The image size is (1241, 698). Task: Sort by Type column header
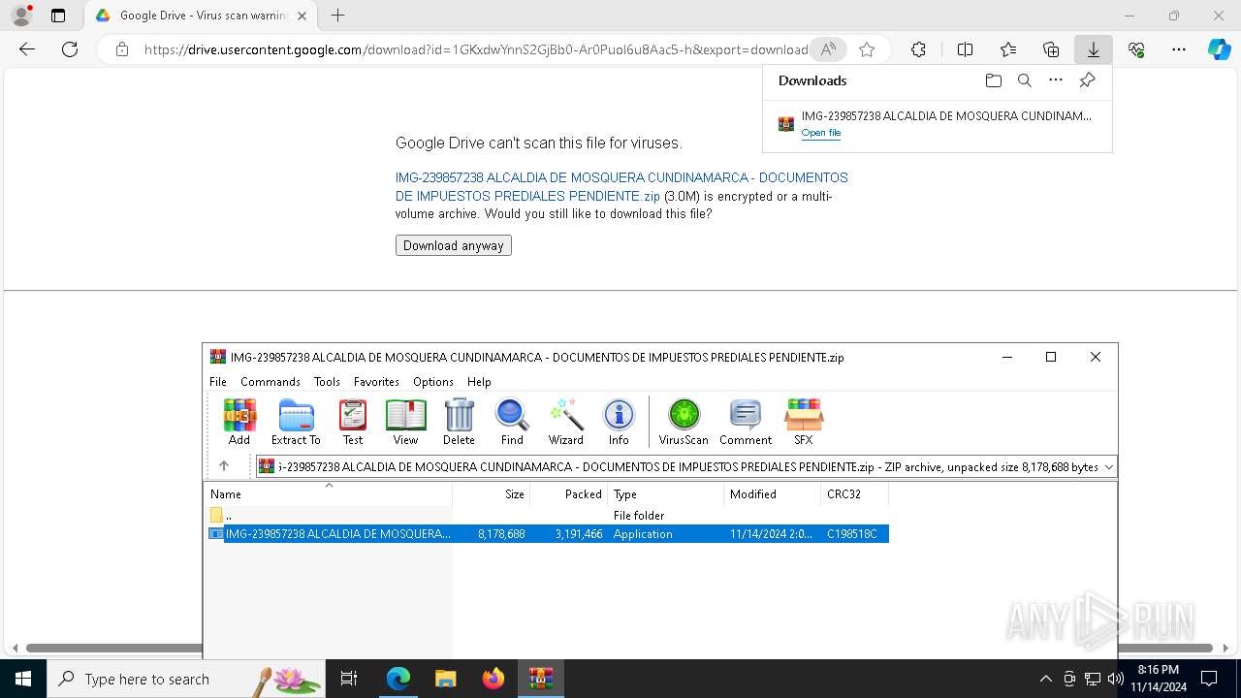coord(666,494)
